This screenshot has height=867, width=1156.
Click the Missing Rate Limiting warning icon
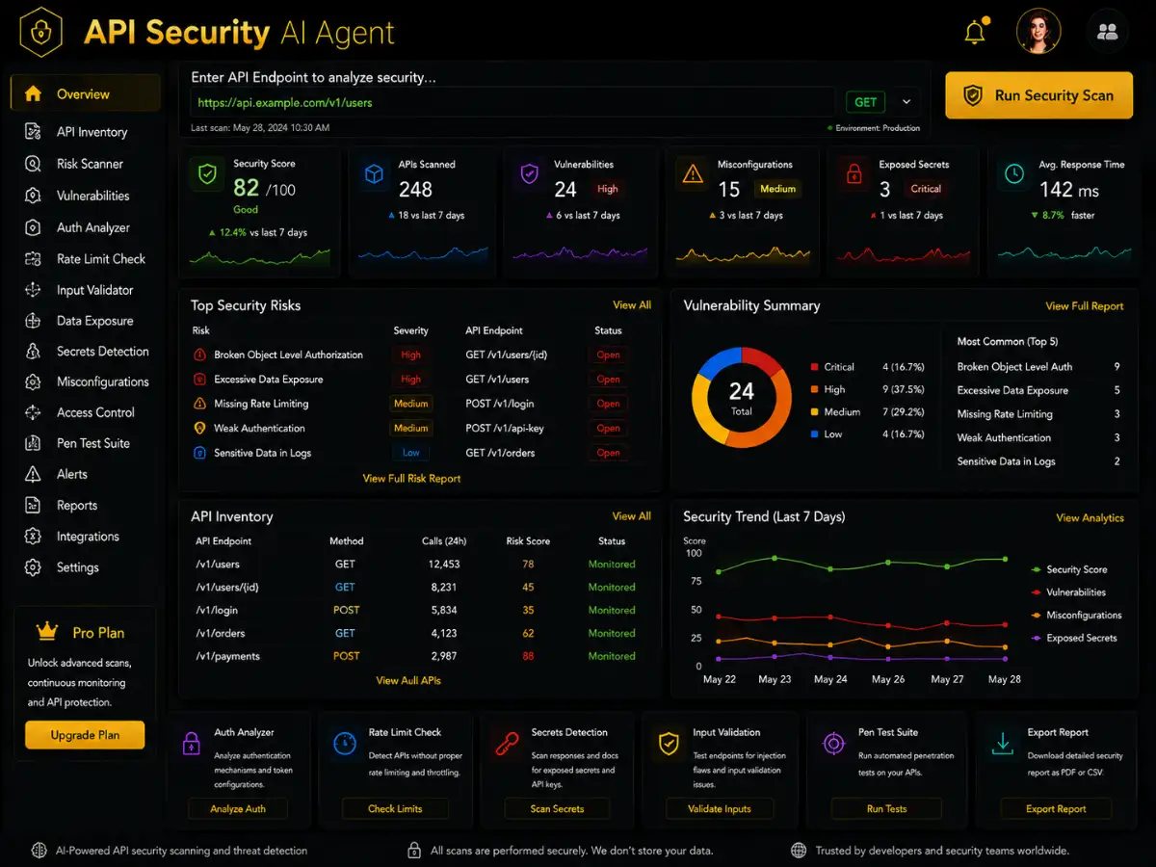pyautogui.click(x=200, y=404)
